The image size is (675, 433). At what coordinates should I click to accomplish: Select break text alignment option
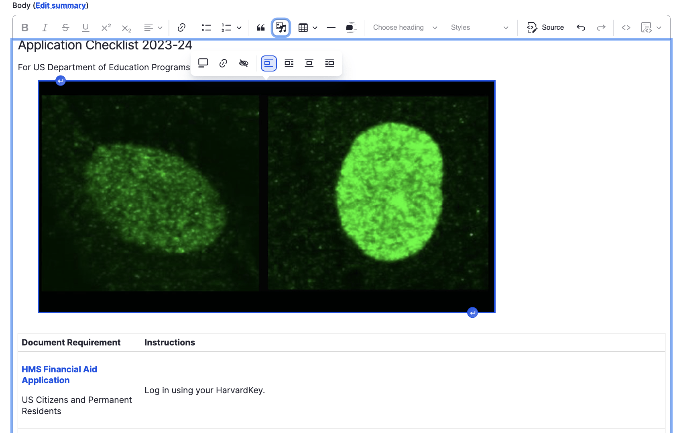[269, 63]
